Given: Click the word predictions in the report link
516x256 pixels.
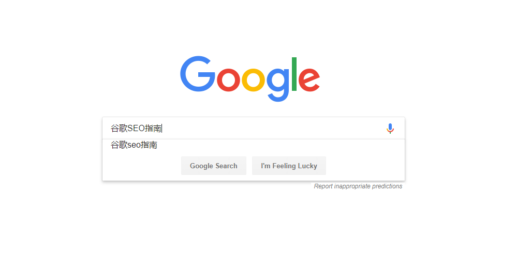Looking at the screenshot, I should (x=387, y=186).
